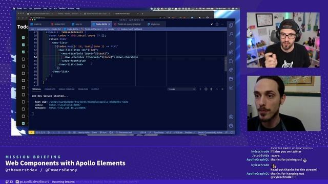This screenshot has height=184, width=328.
Task: Open the folder icon in the activity bar
Action: point(231,79)
